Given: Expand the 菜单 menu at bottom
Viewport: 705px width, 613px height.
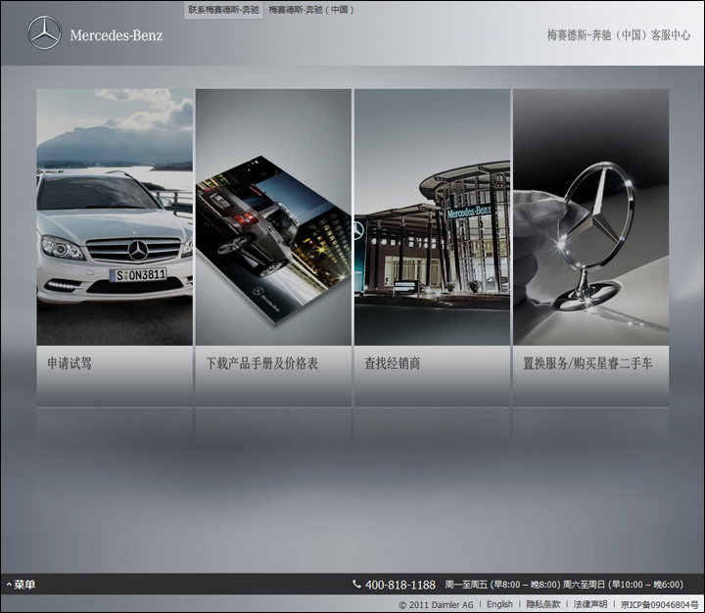Looking at the screenshot, I should coord(22,585).
